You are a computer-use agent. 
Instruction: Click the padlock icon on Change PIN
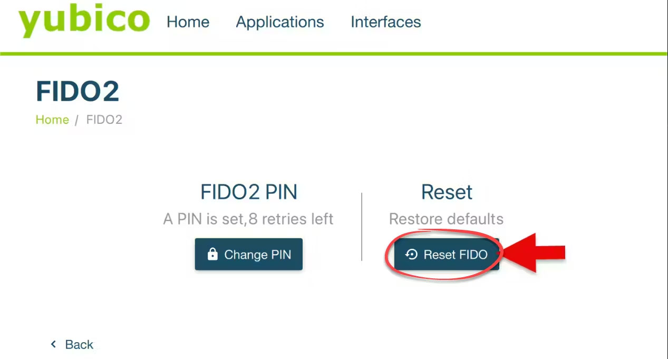tap(212, 255)
